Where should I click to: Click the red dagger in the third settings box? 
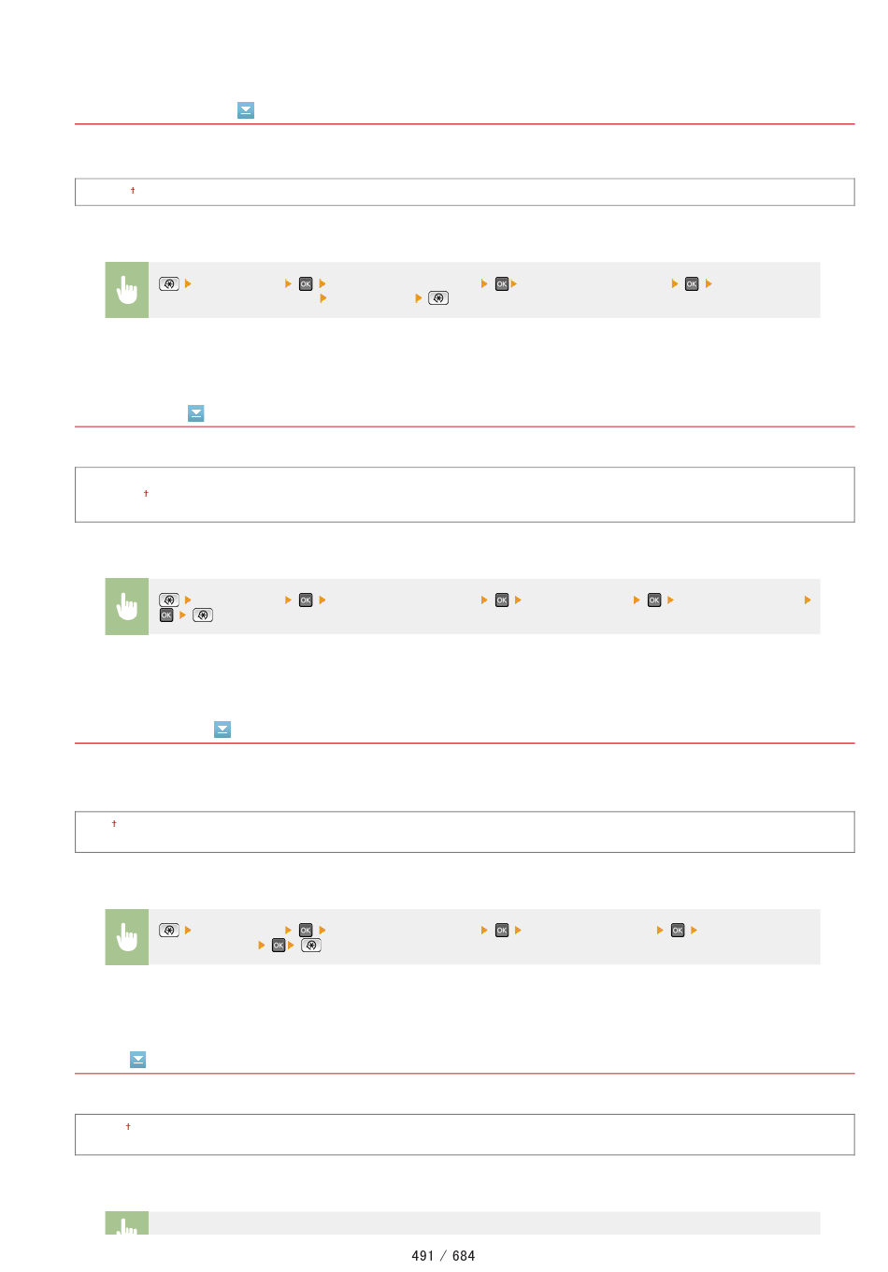(x=114, y=824)
